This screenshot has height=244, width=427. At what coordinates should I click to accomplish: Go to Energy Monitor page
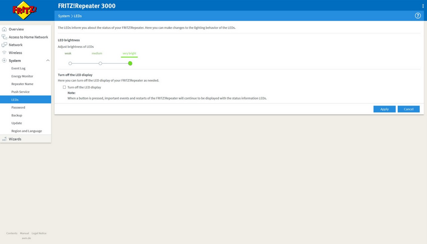(x=26, y=76)
